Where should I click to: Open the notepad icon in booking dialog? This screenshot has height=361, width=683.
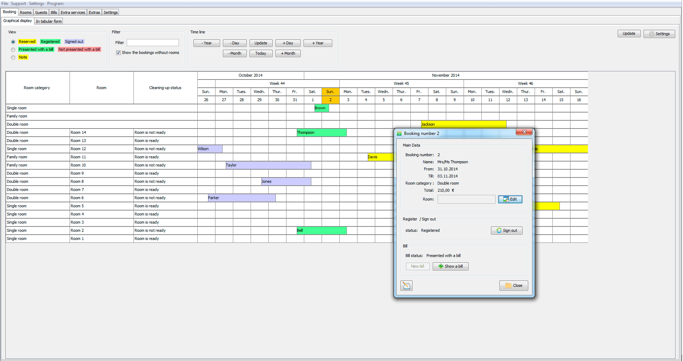pos(406,286)
